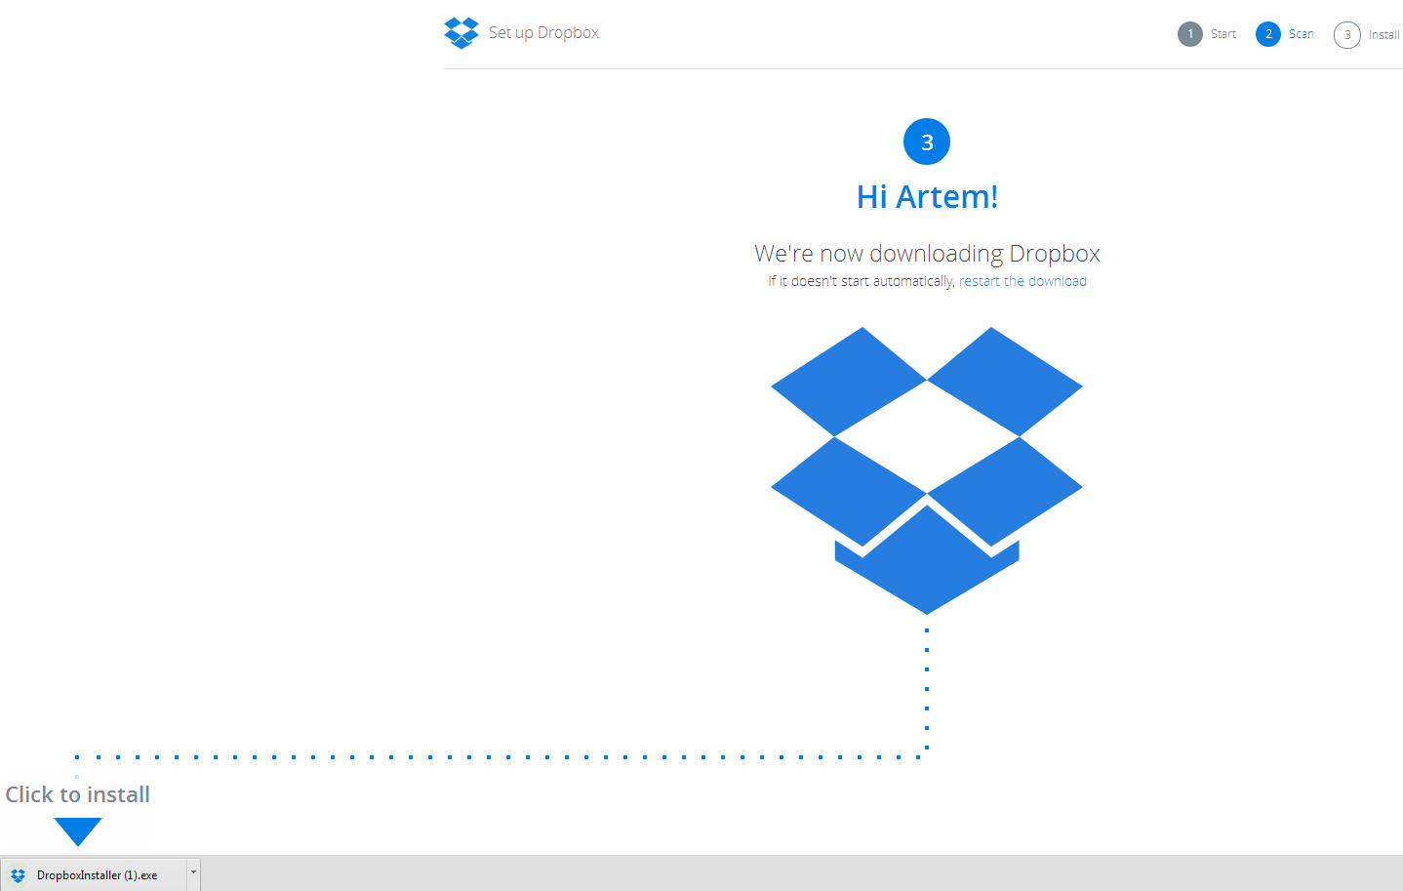Click the blue step 3 badge above Hi Artem
Screen dimensions: 1403x891
point(926,141)
